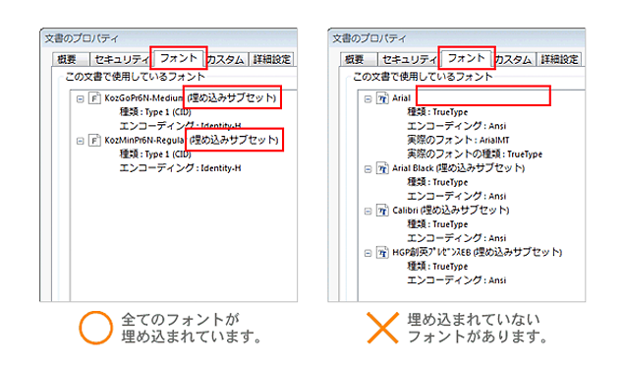Select the KozGoPr6N-Medium font name
Viewport: 624px width, 368px height.
pyautogui.click(x=143, y=98)
